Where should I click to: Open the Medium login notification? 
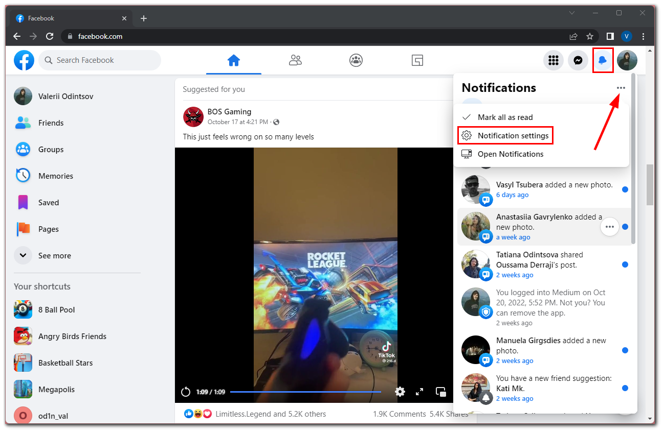click(544, 307)
